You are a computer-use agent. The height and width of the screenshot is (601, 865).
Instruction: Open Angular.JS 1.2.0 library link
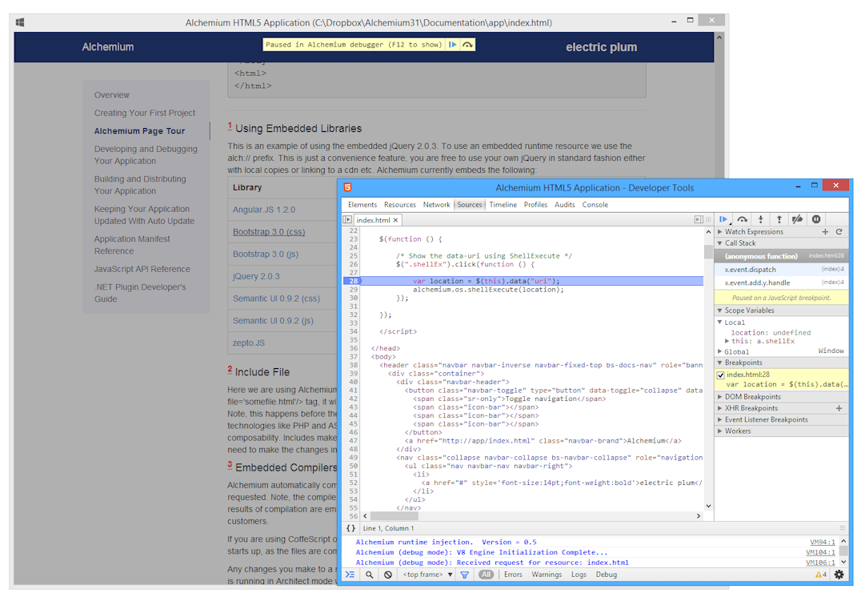tap(264, 210)
